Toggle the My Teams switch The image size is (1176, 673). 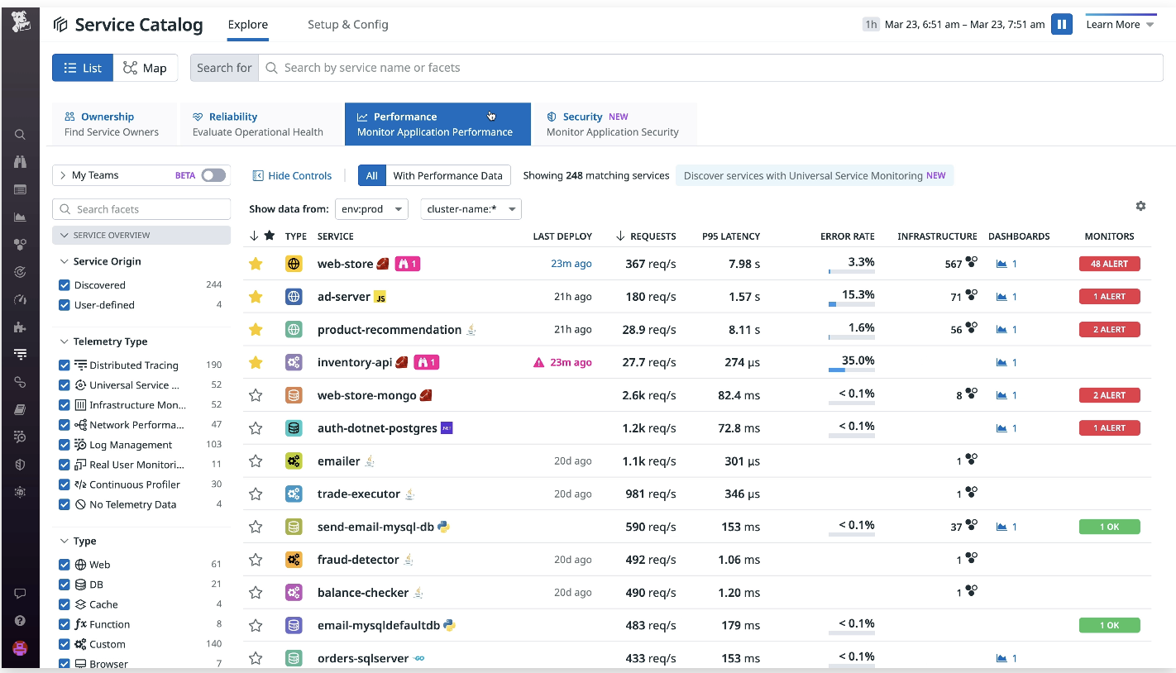coord(213,175)
